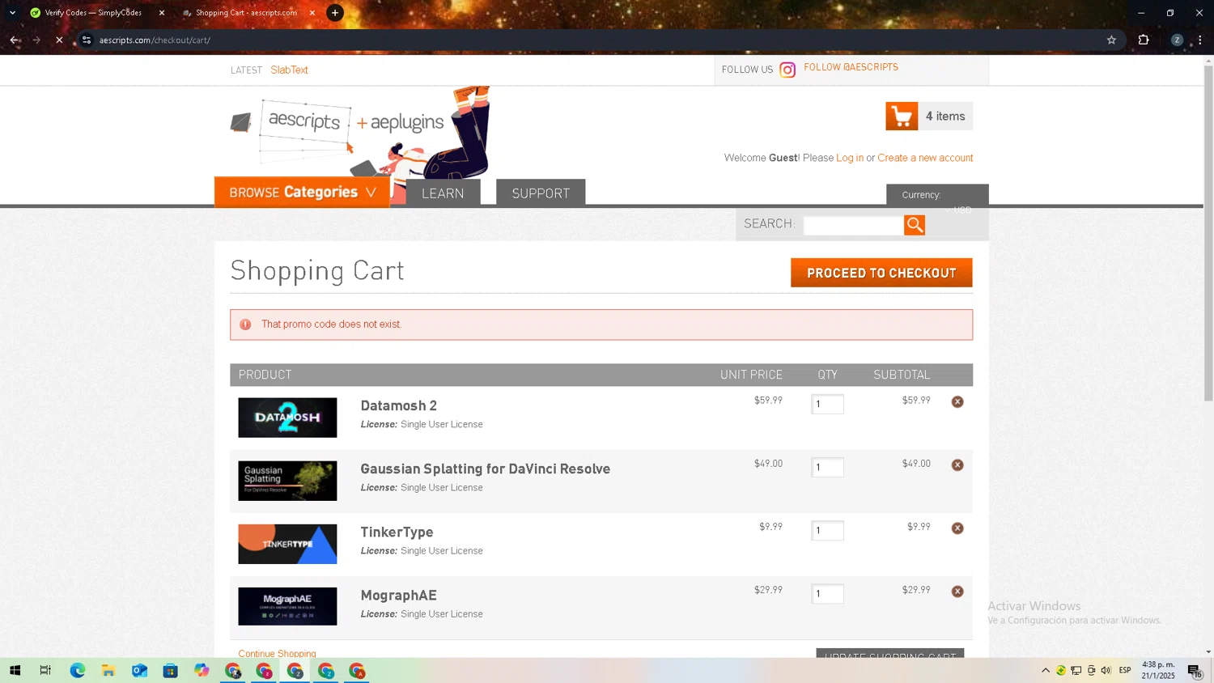Switch to the Shopping Cart browser tab
Image resolution: width=1214 pixels, height=683 pixels.
(246, 13)
